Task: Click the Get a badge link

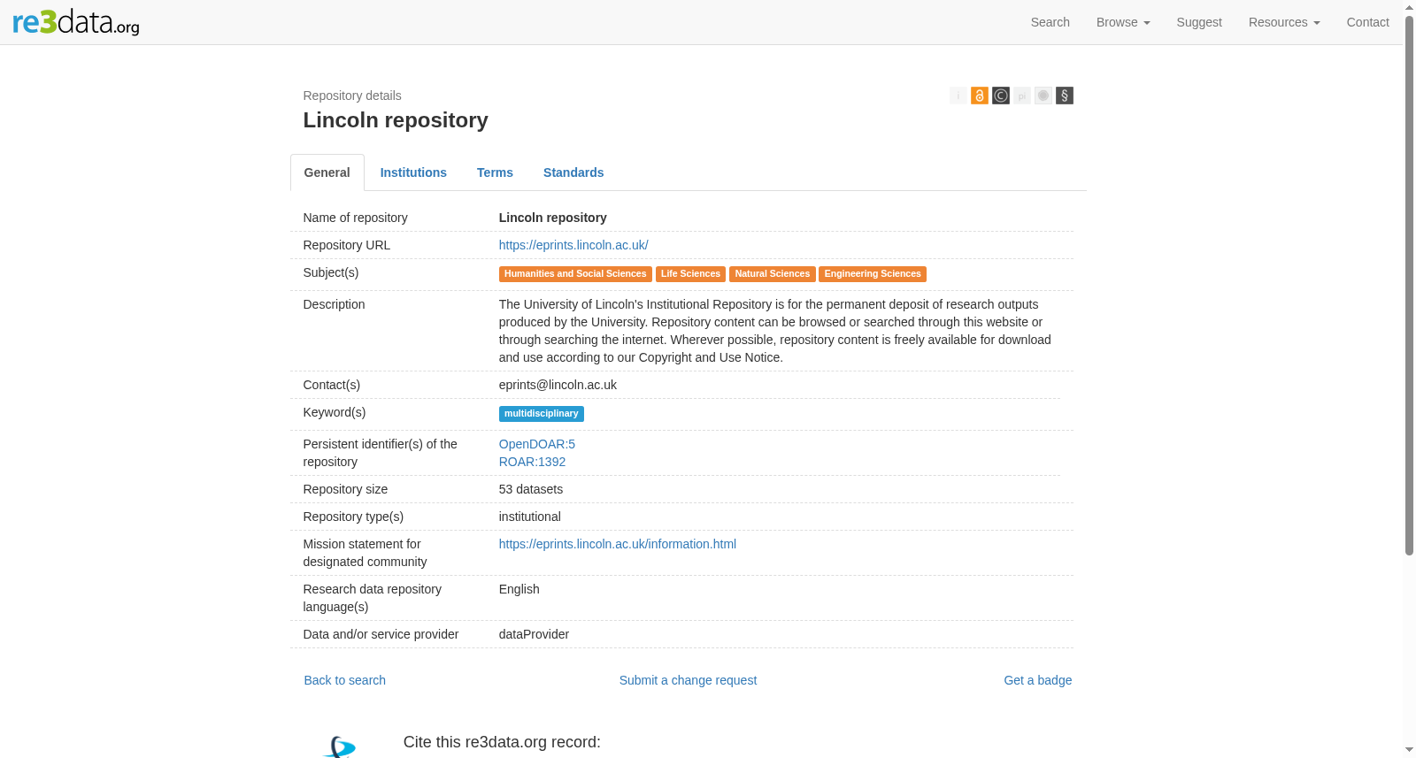Action: pyautogui.click(x=1037, y=680)
